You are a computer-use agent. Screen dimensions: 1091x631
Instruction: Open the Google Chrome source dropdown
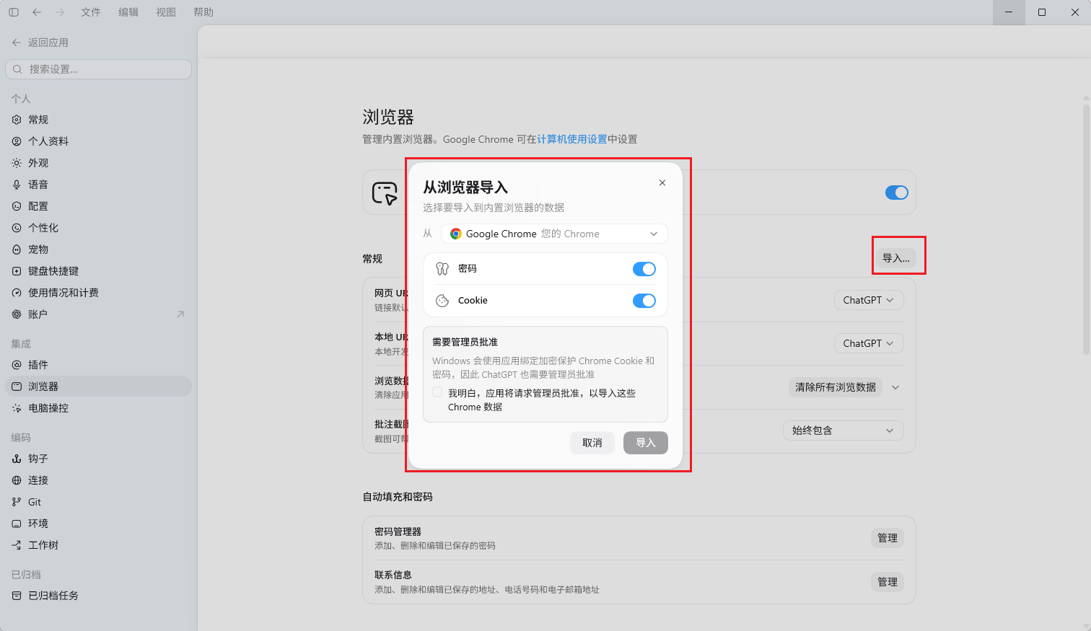[x=554, y=234]
